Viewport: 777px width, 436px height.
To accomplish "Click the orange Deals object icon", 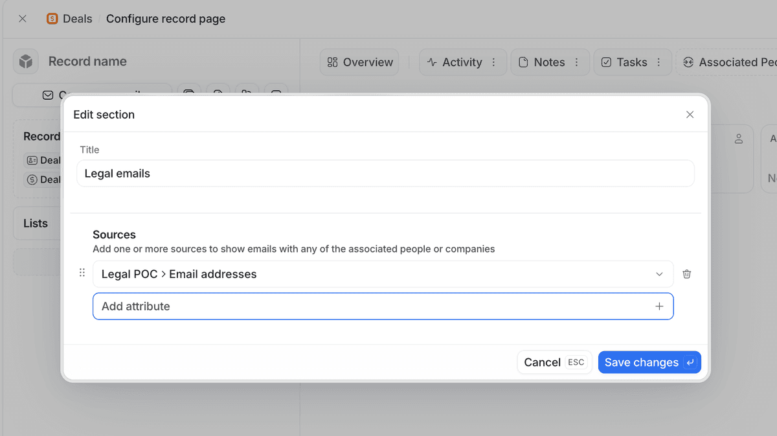I will click(52, 19).
